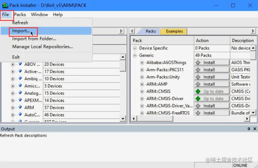This screenshot has height=168, width=258.
Task: Click right pane tab scroll-left arrow
Action: [132, 31]
